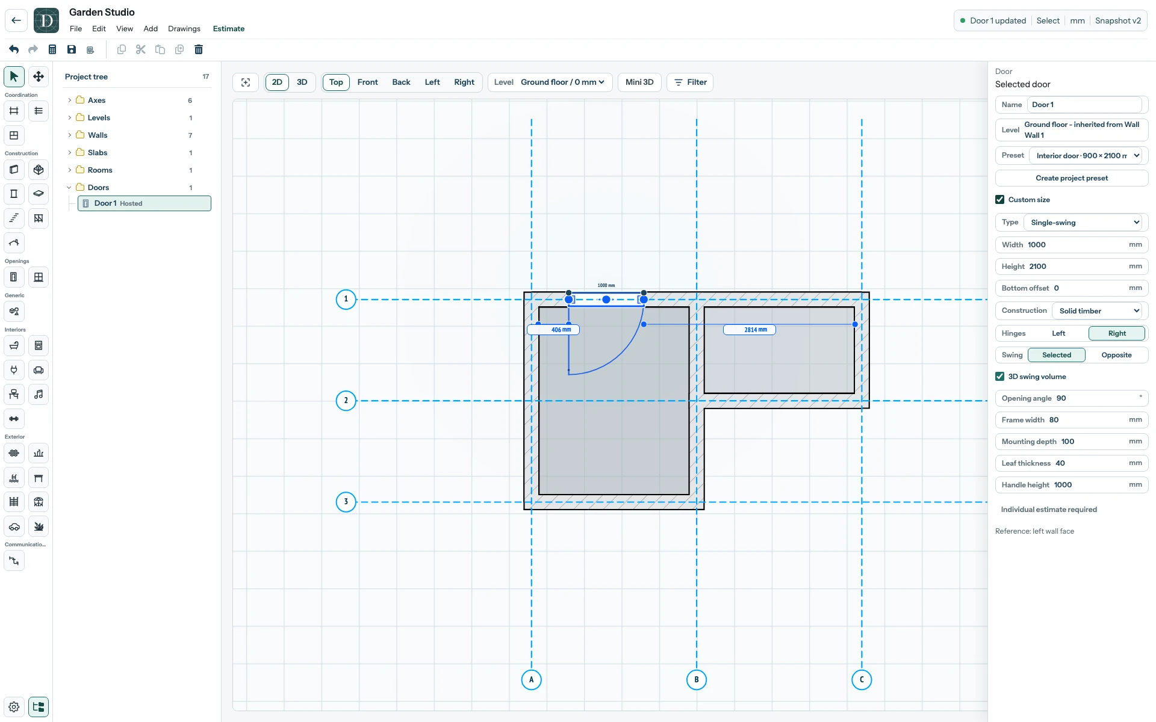Click the redo arrow icon
This screenshot has width=1156, height=722.
pyautogui.click(x=33, y=49)
